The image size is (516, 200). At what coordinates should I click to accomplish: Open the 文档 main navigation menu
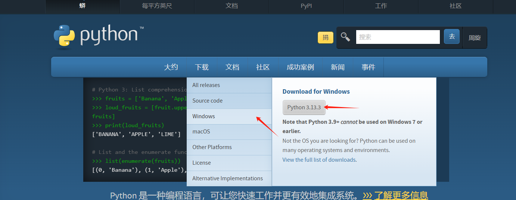[232, 67]
